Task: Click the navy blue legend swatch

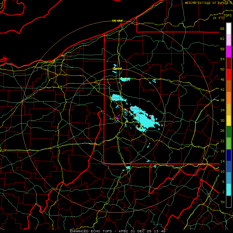Action: coord(229,155)
